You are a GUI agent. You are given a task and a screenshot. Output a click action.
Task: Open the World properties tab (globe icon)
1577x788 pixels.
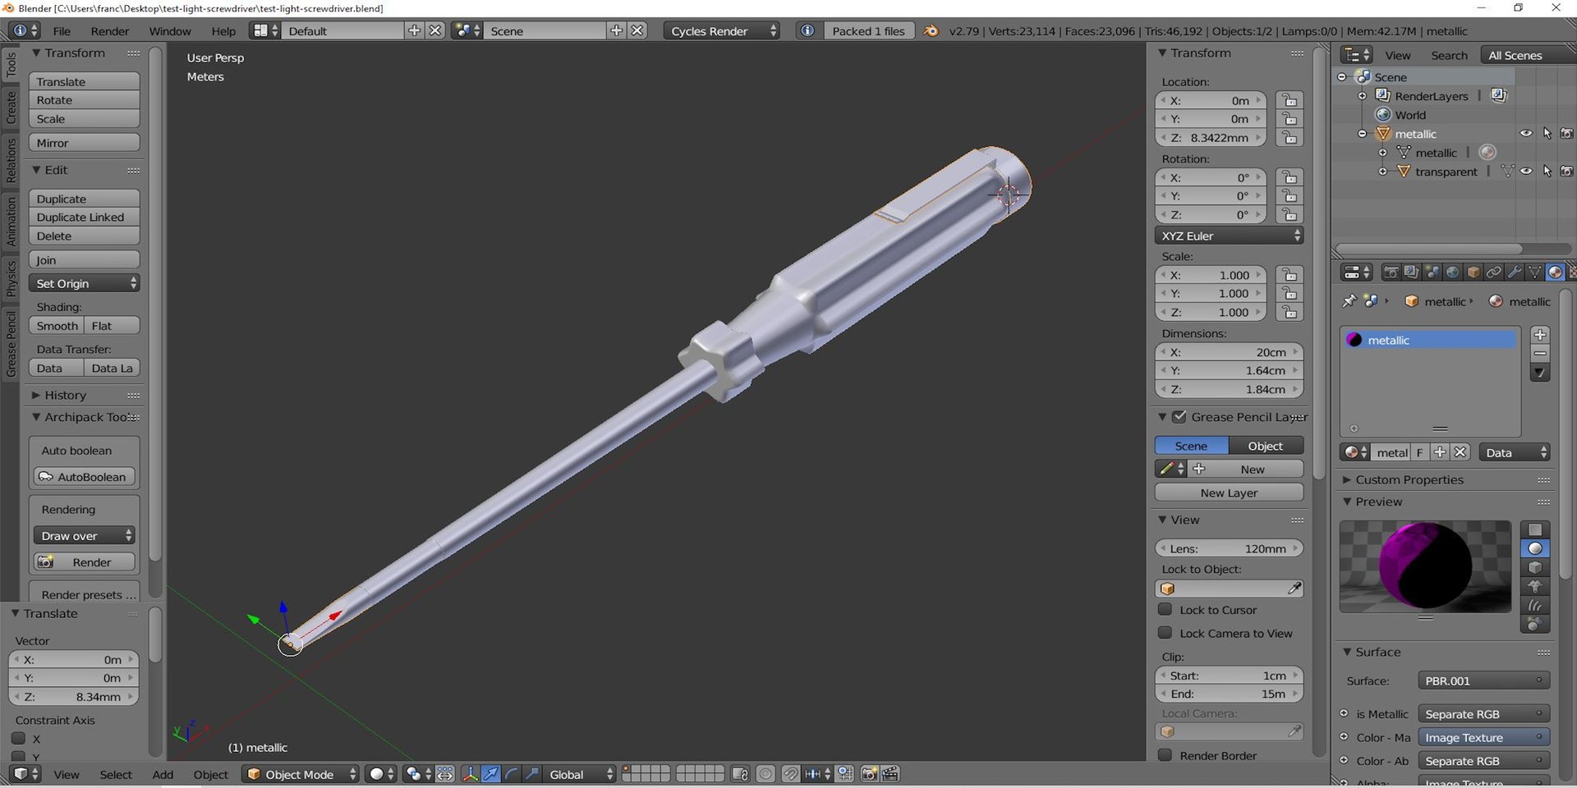point(1452,273)
